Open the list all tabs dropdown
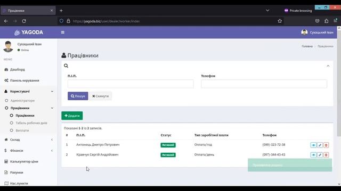 pos(267,11)
